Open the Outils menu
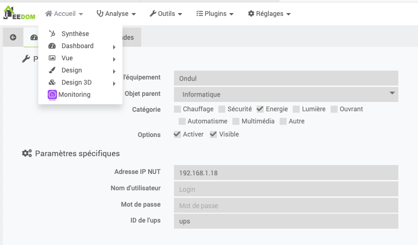The image size is (418, 245). (166, 14)
